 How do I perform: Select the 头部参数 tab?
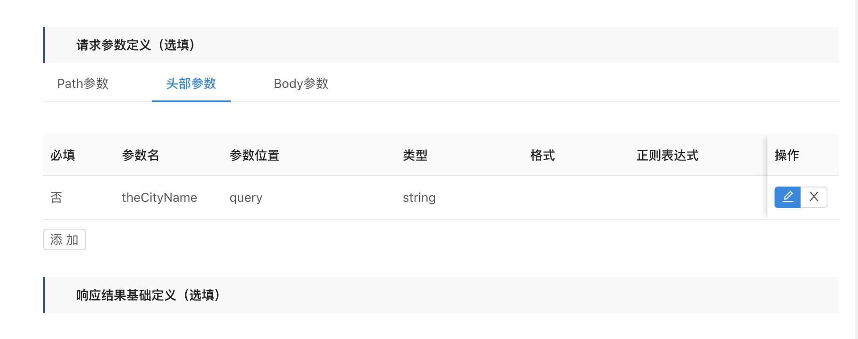pos(191,84)
